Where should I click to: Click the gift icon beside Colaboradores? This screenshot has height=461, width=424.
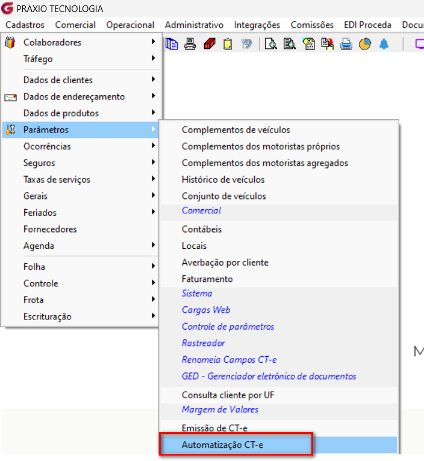10,42
